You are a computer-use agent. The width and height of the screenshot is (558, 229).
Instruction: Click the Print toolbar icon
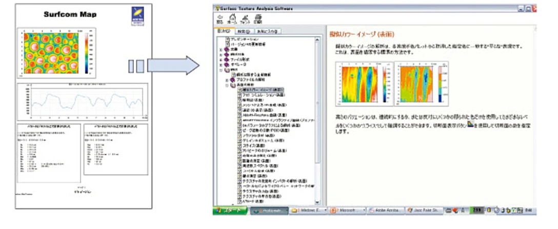tap(257, 18)
